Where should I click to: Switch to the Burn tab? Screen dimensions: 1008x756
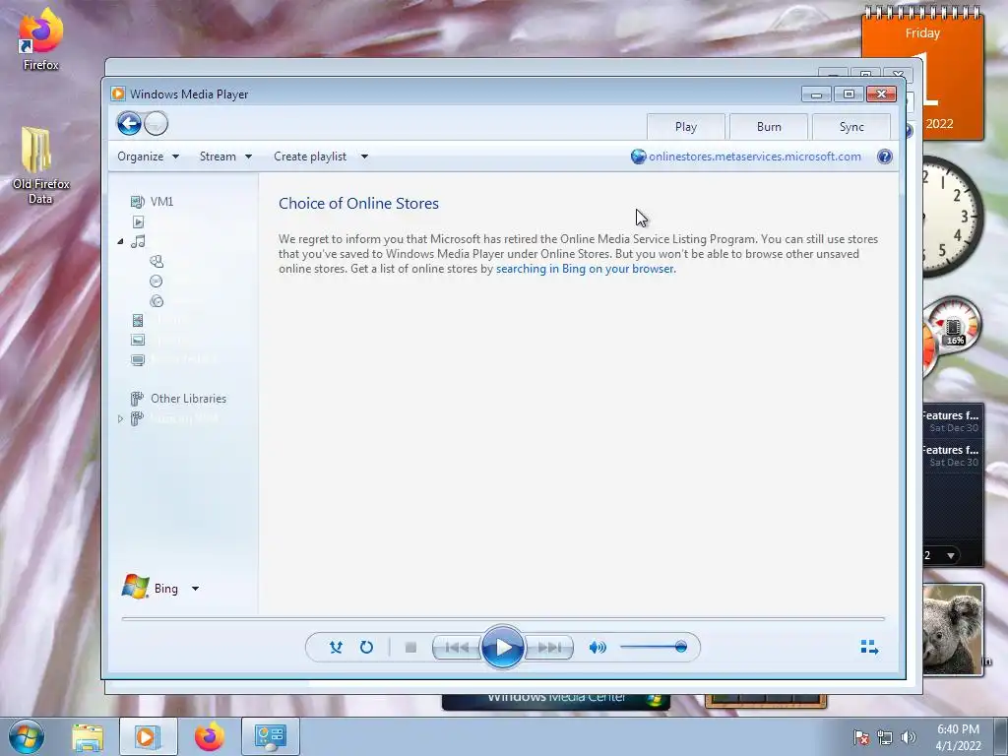[x=769, y=127]
